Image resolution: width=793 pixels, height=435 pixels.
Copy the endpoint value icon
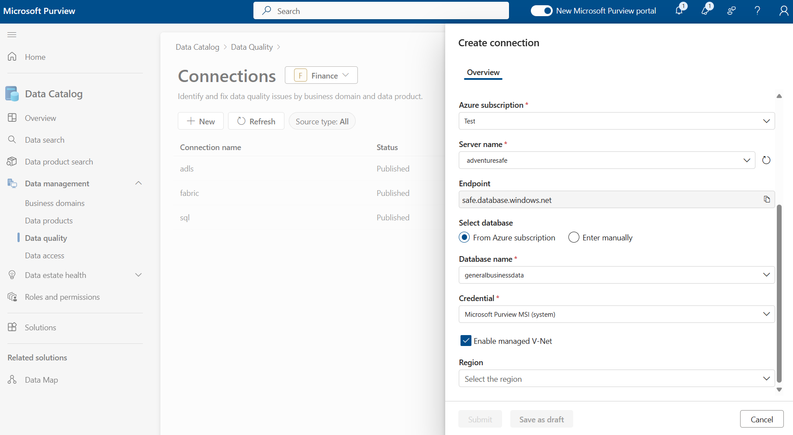[x=767, y=199]
